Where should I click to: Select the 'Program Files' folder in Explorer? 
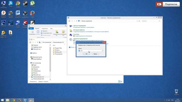point(57,48)
